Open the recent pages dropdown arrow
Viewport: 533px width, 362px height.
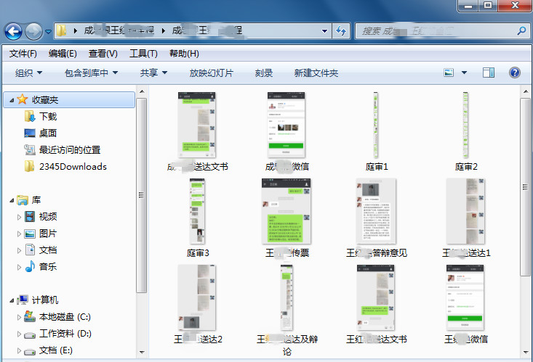pos(48,31)
